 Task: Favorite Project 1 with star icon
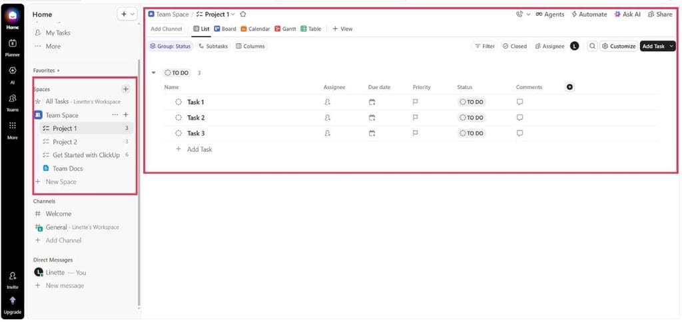243,15
